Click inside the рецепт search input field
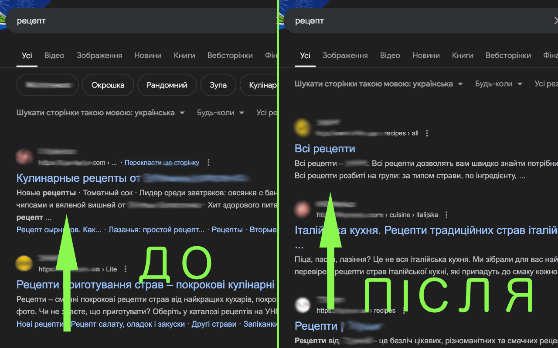Viewport: 558px width, 348px height. click(87, 20)
